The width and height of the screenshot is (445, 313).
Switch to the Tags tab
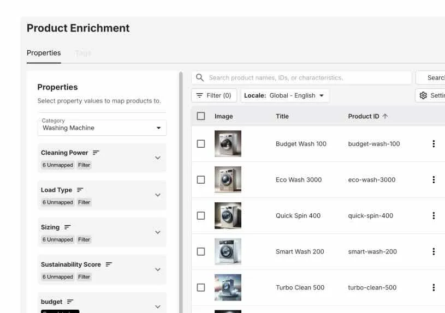click(x=83, y=53)
